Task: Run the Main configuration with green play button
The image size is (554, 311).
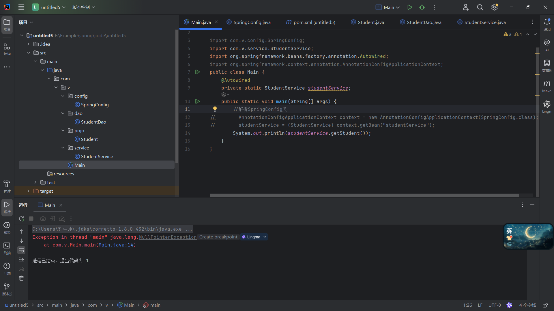Action: (x=409, y=7)
